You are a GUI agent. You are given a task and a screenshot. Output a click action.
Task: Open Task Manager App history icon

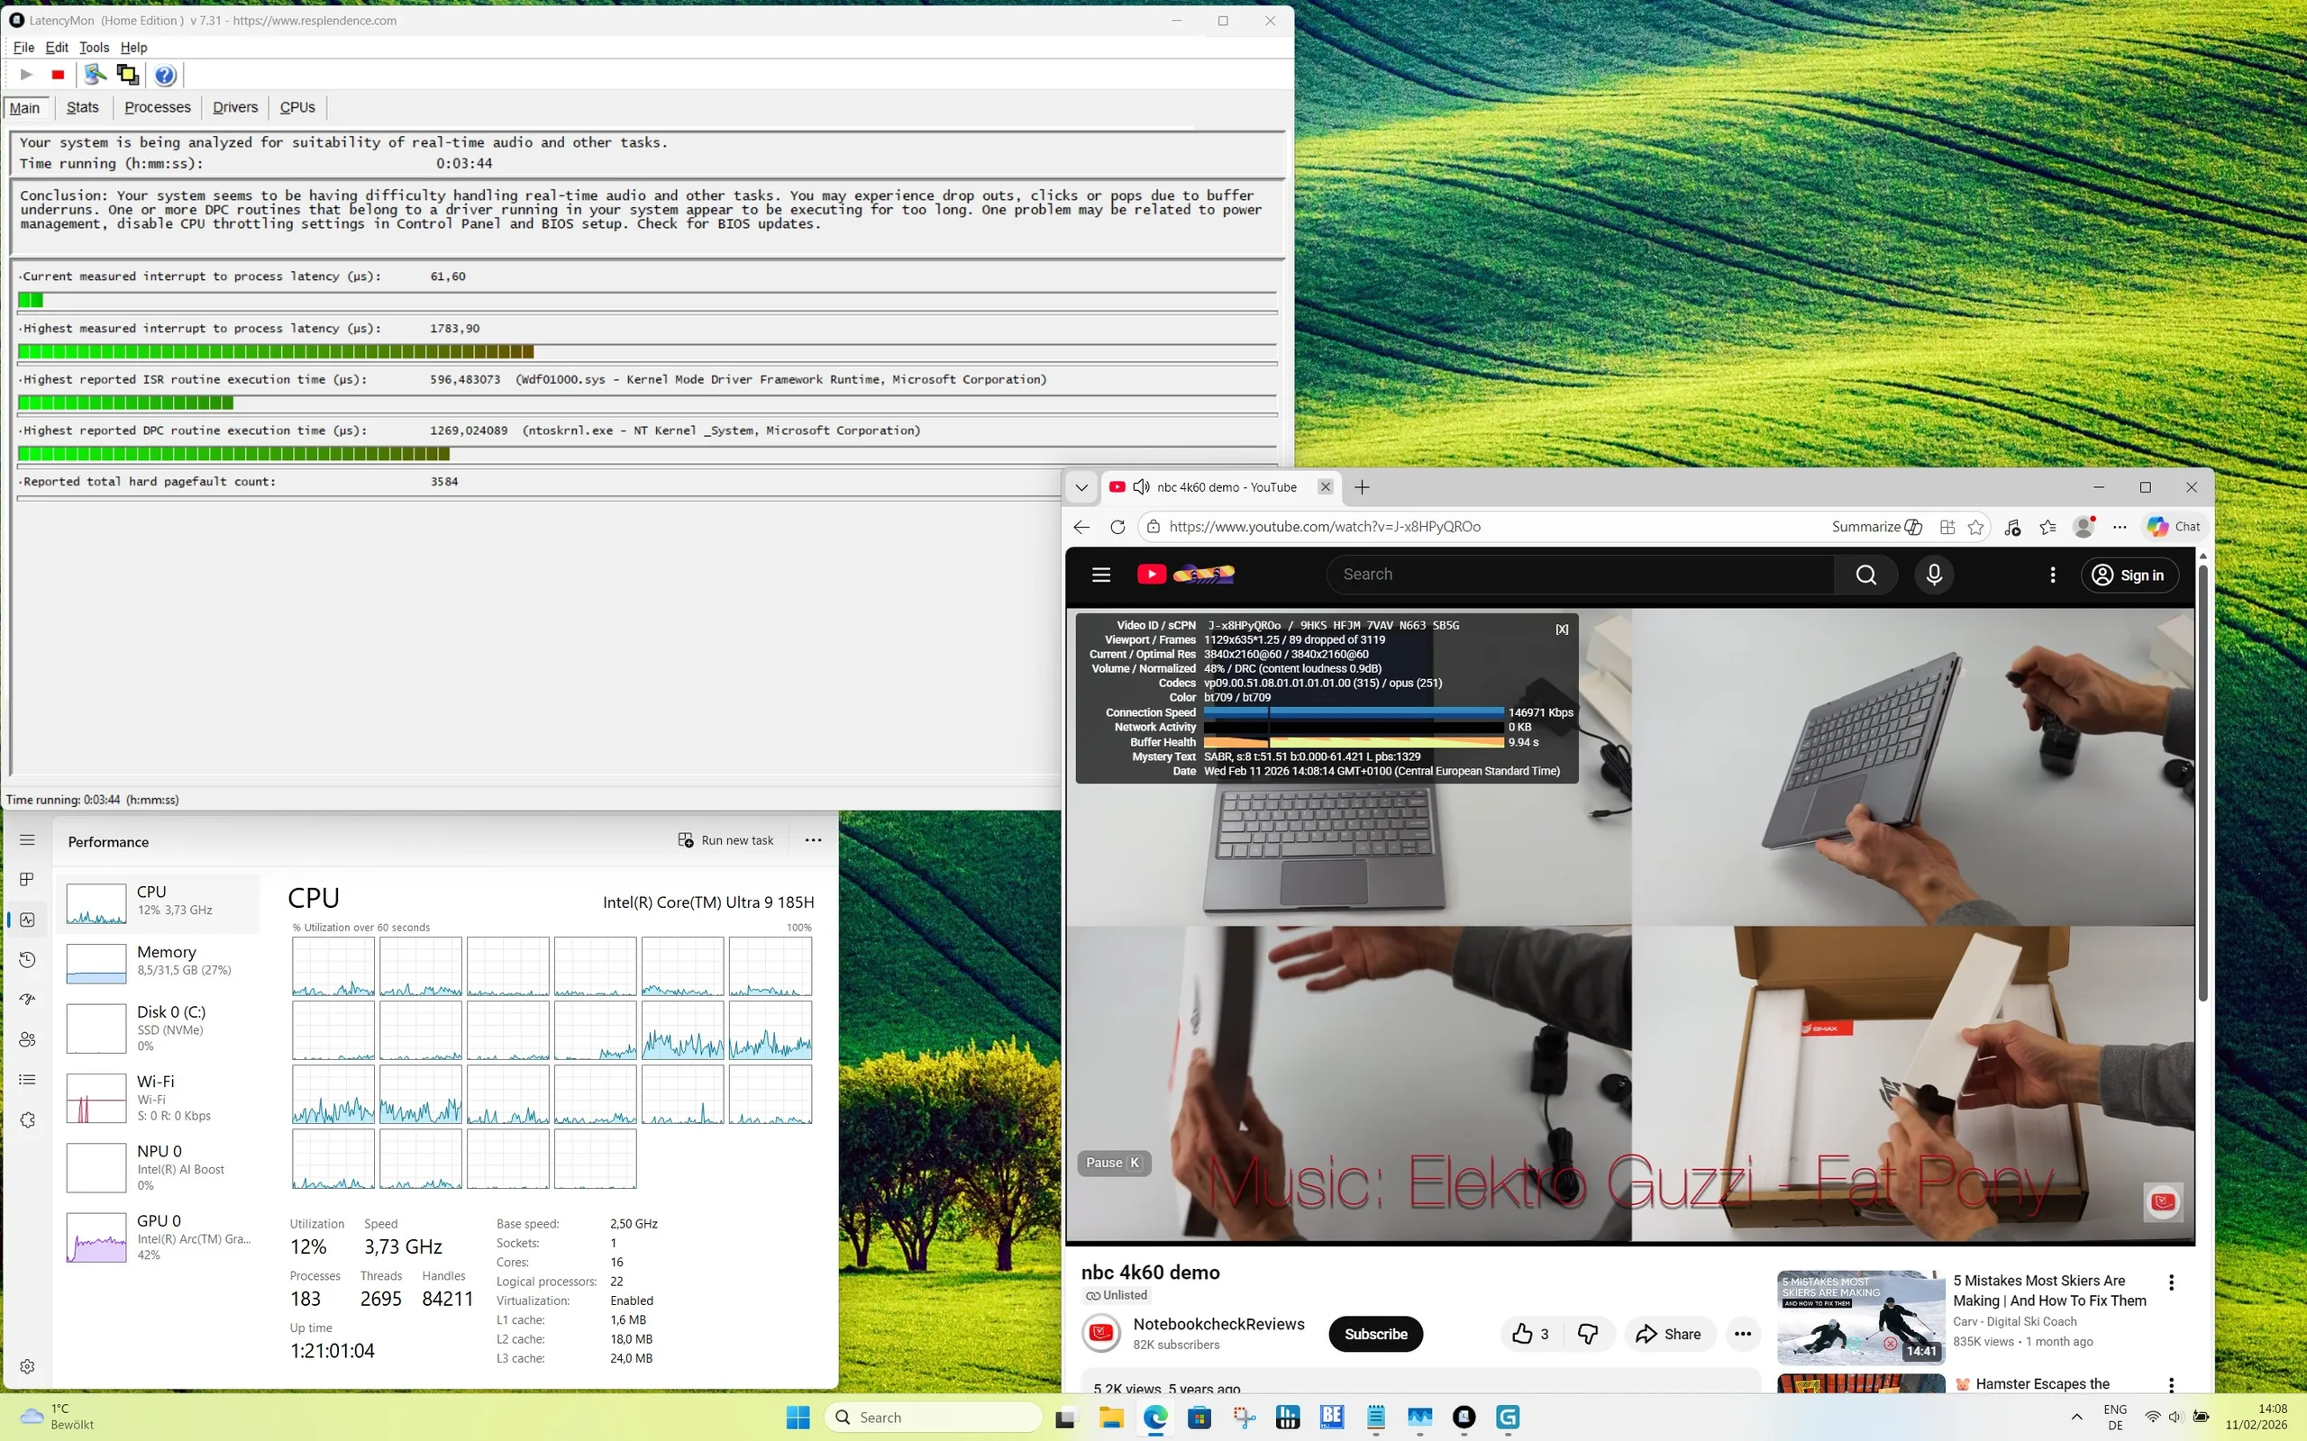27,960
